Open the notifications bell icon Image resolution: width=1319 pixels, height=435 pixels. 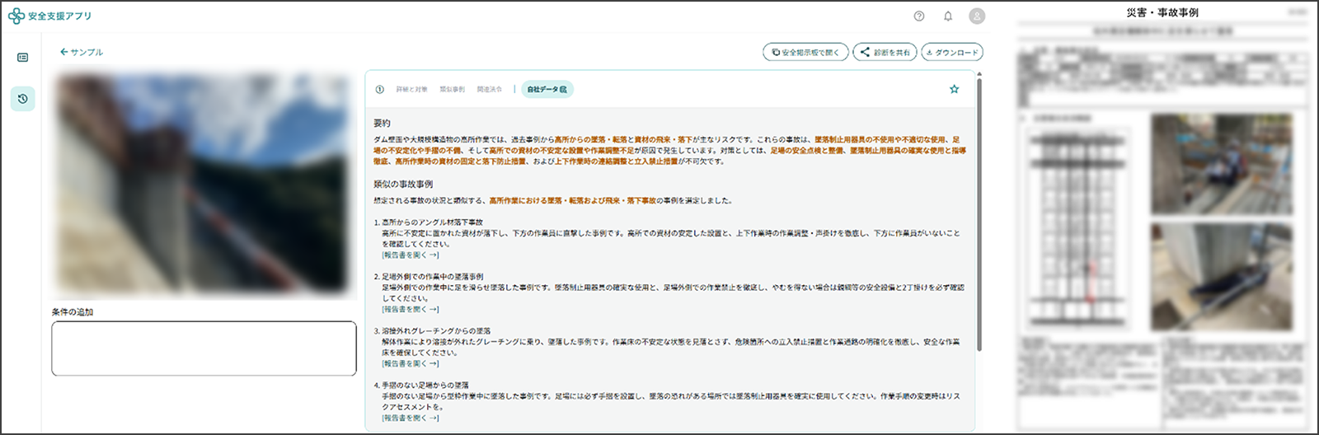[948, 16]
